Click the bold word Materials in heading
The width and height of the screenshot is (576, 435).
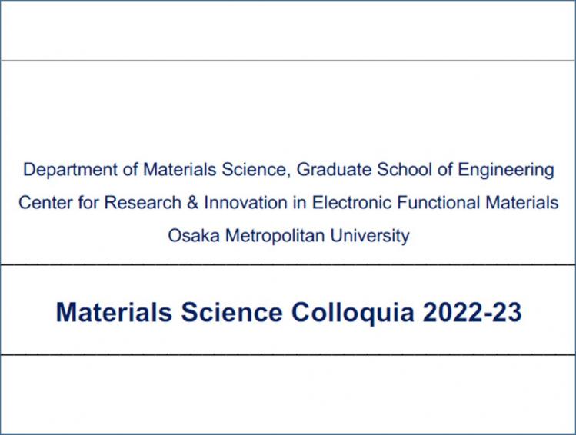pyautogui.click(x=114, y=312)
